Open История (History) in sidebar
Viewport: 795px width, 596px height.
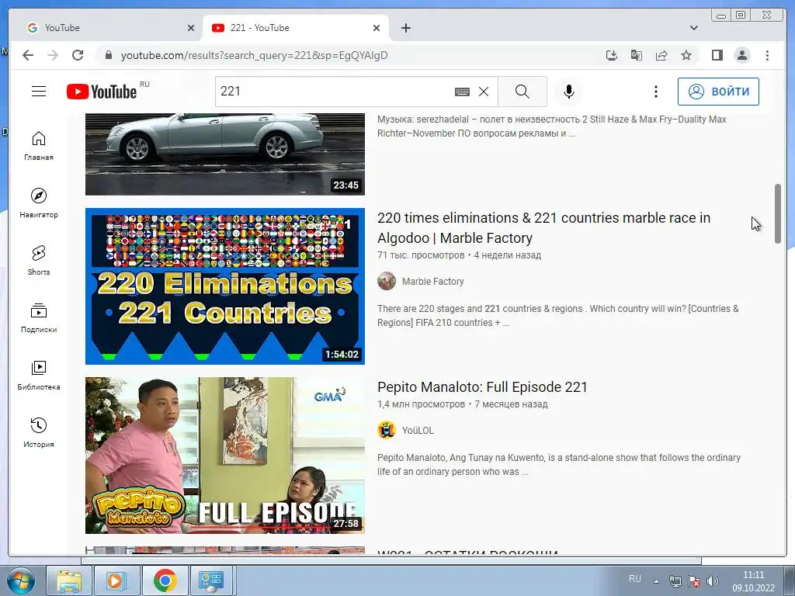tap(39, 432)
